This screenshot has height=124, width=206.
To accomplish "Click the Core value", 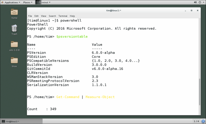I will point(96,57).
